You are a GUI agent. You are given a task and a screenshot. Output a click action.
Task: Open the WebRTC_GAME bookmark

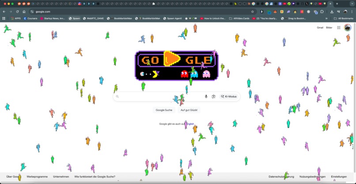93,18
